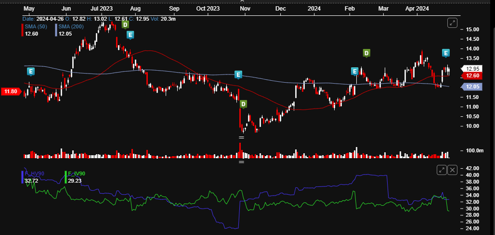
Task: Click the Oct 2023 time axis label
Action: (208, 9)
